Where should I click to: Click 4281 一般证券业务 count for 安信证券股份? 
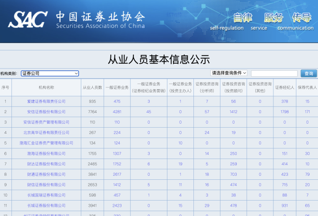pos(117,112)
